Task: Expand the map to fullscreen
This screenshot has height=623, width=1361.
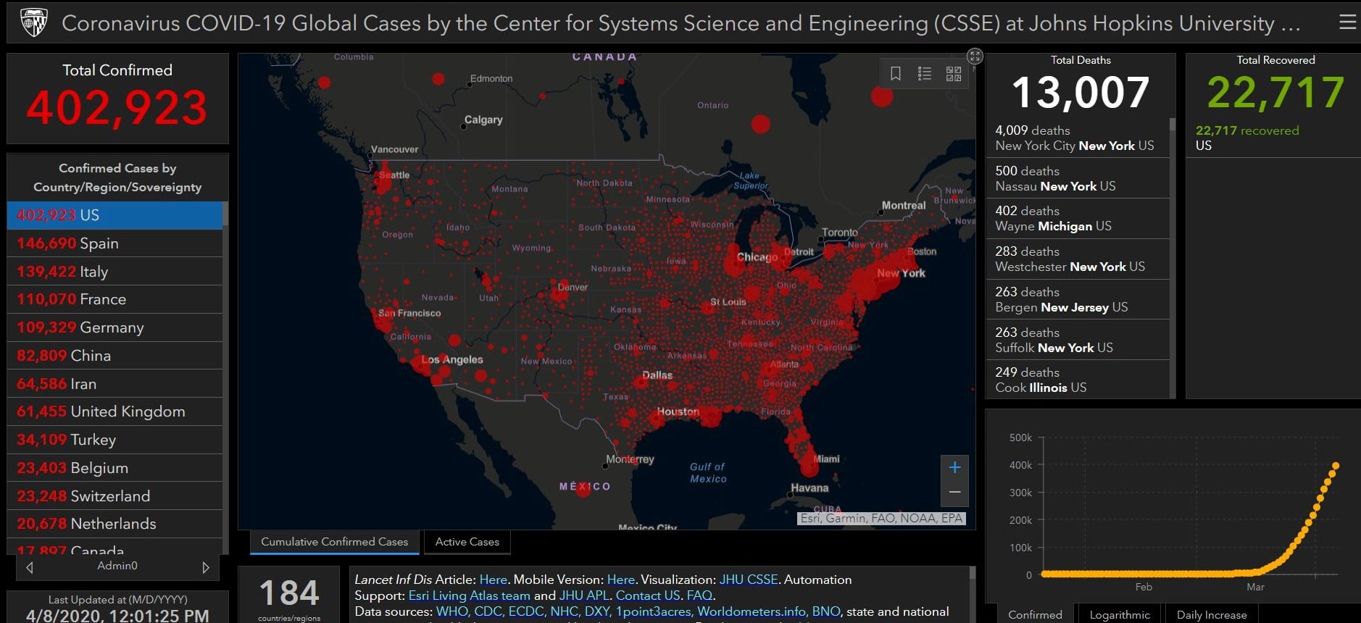Action: pos(975,56)
